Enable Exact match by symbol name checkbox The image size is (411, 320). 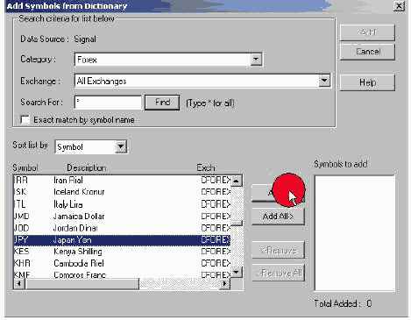[25, 120]
